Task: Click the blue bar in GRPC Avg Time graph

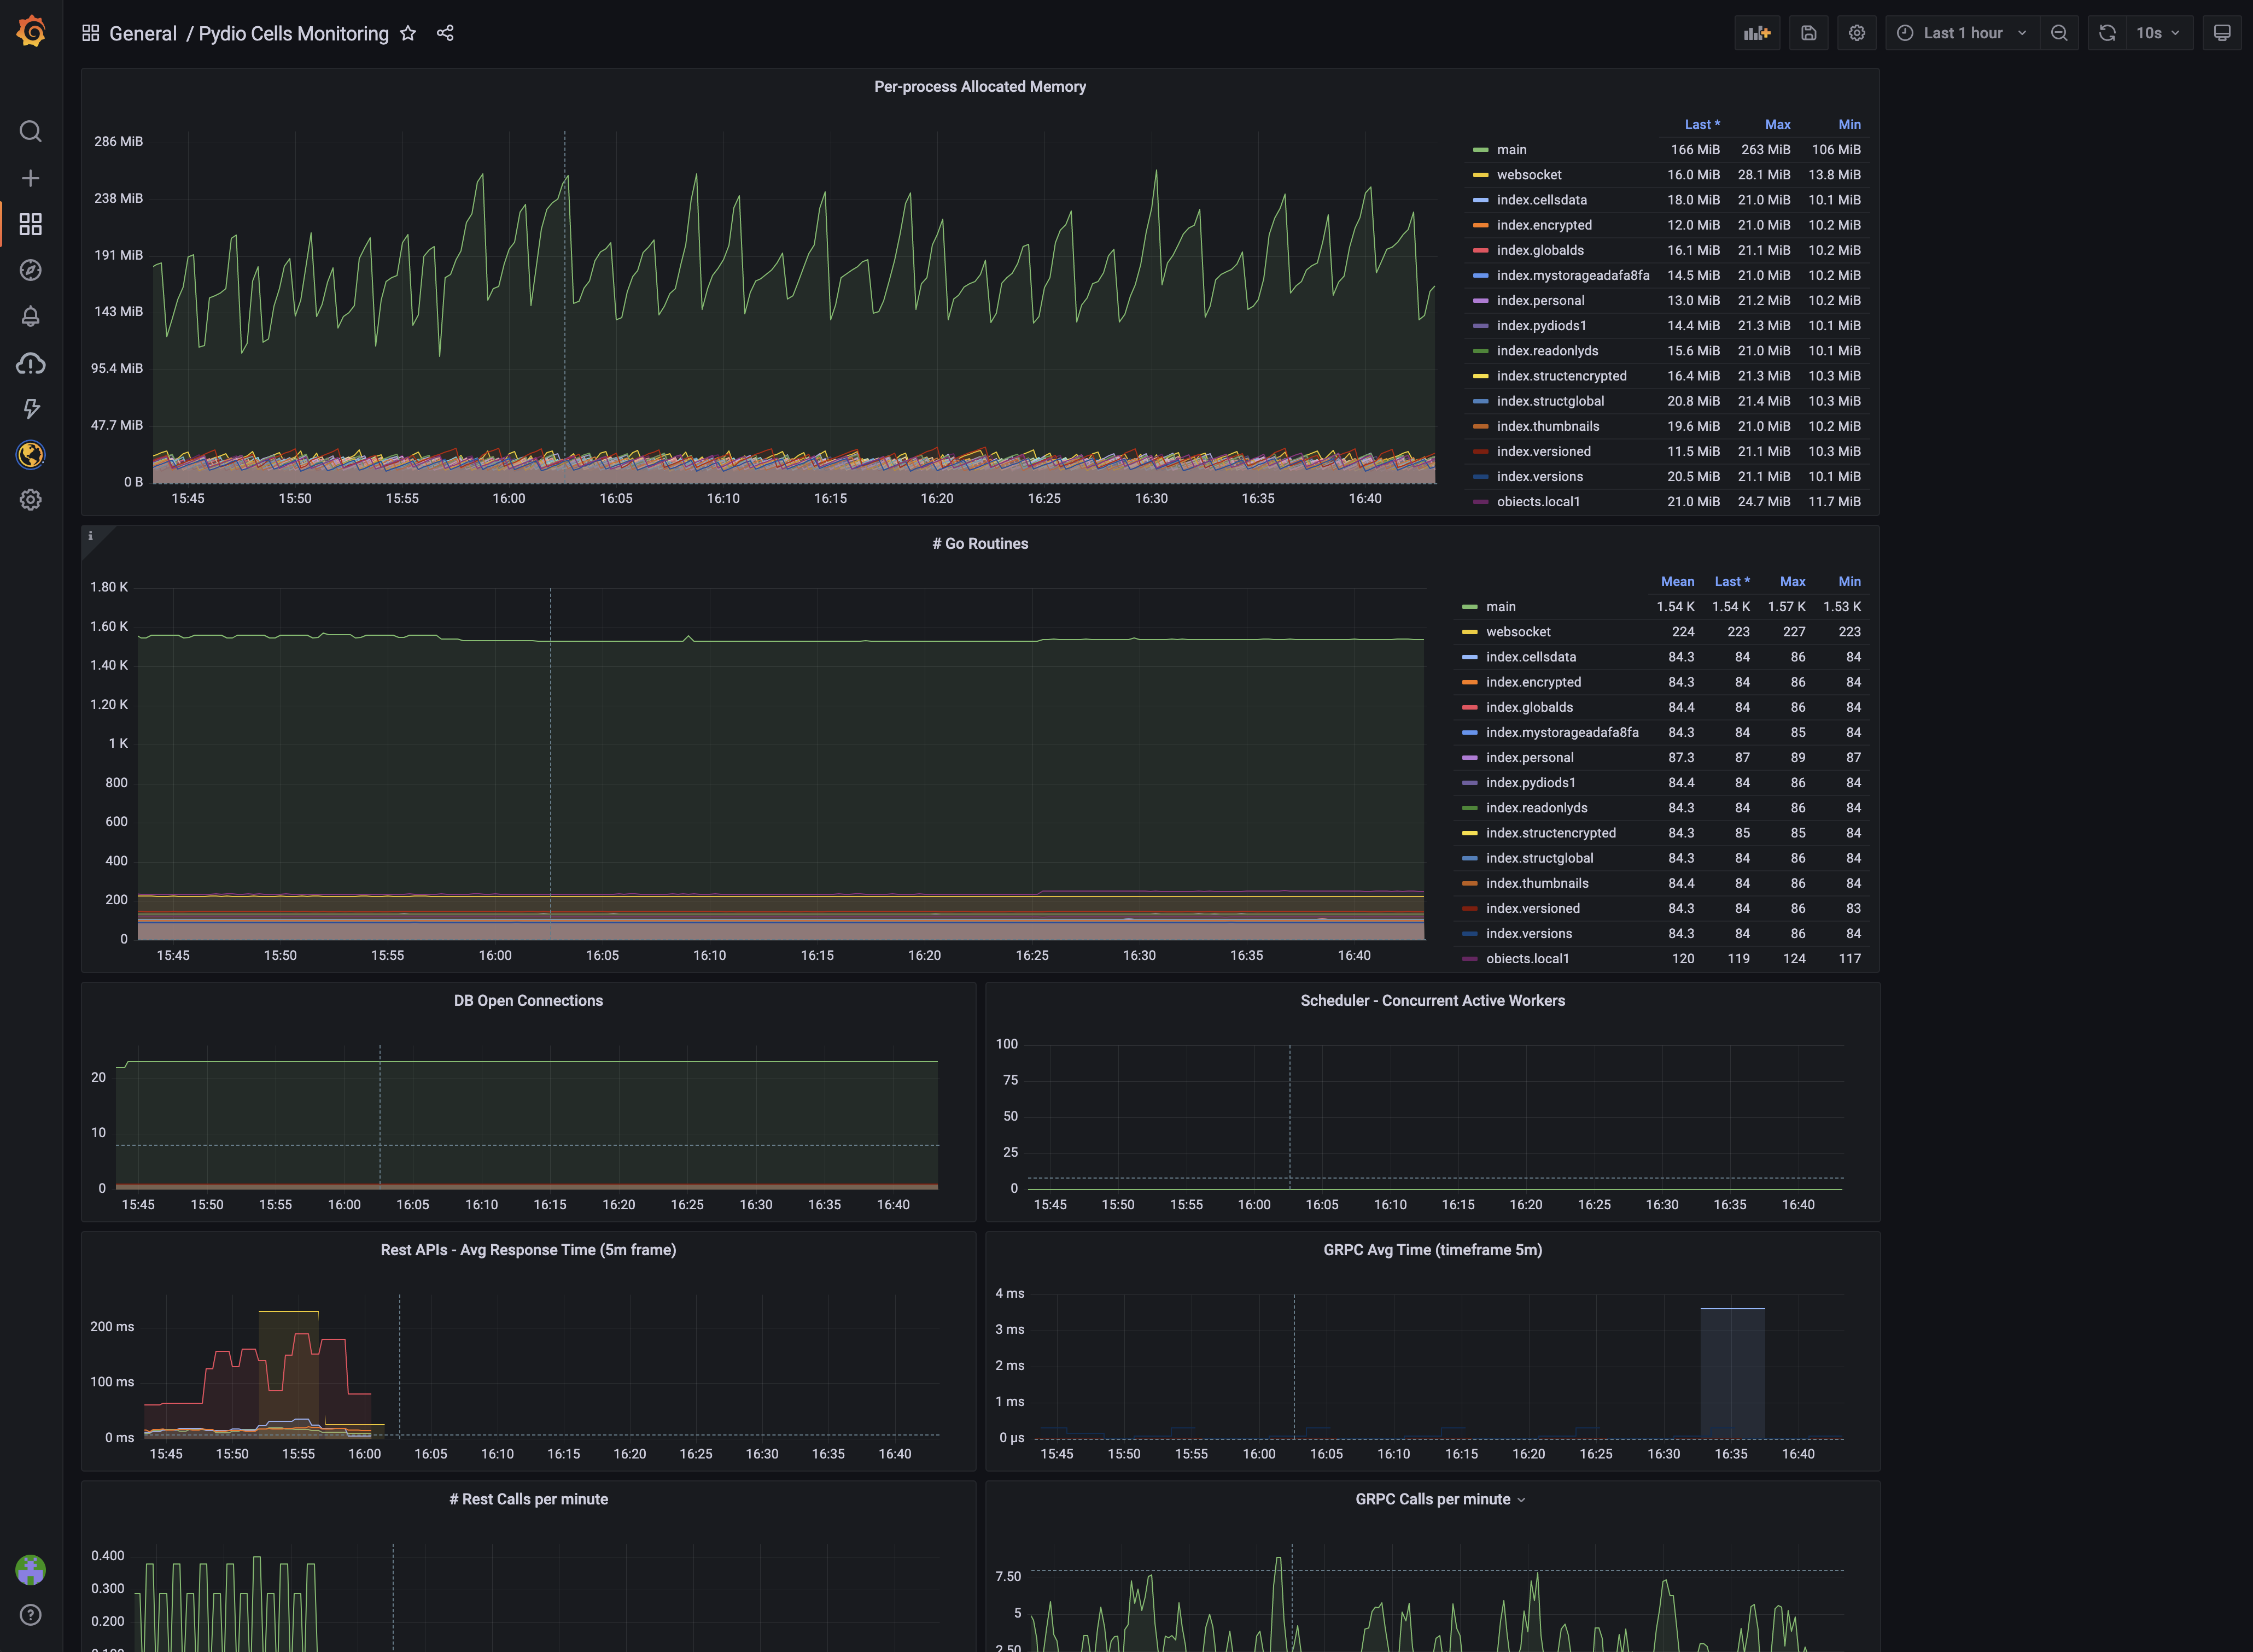Action: point(1732,1373)
